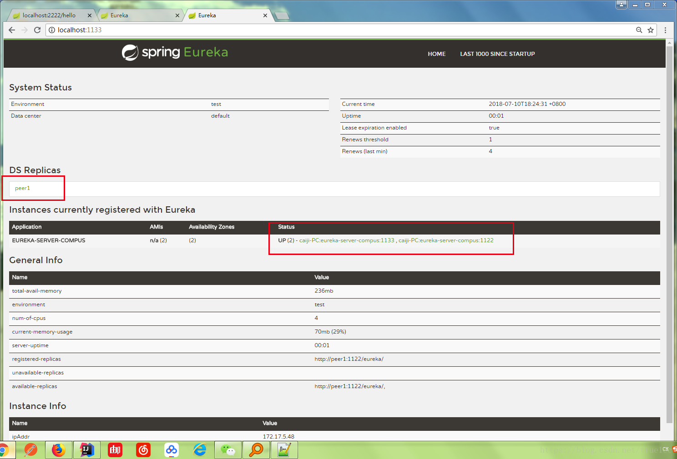Select registered-replicas value http://peer1:1122/eureka/
The width and height of the screenshot is (677, 459).
pyautogui.click(x=349, y=359)
